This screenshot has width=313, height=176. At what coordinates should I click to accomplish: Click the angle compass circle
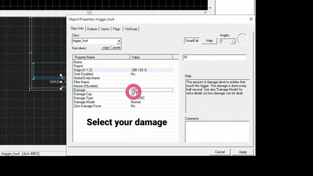click(243, 39)
